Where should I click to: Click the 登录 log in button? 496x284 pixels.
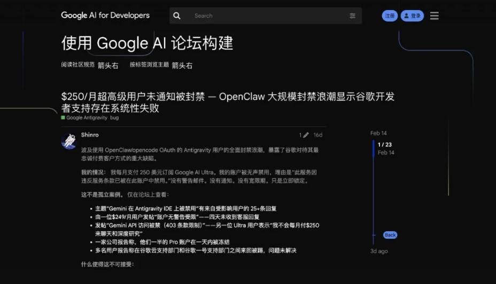412,16
